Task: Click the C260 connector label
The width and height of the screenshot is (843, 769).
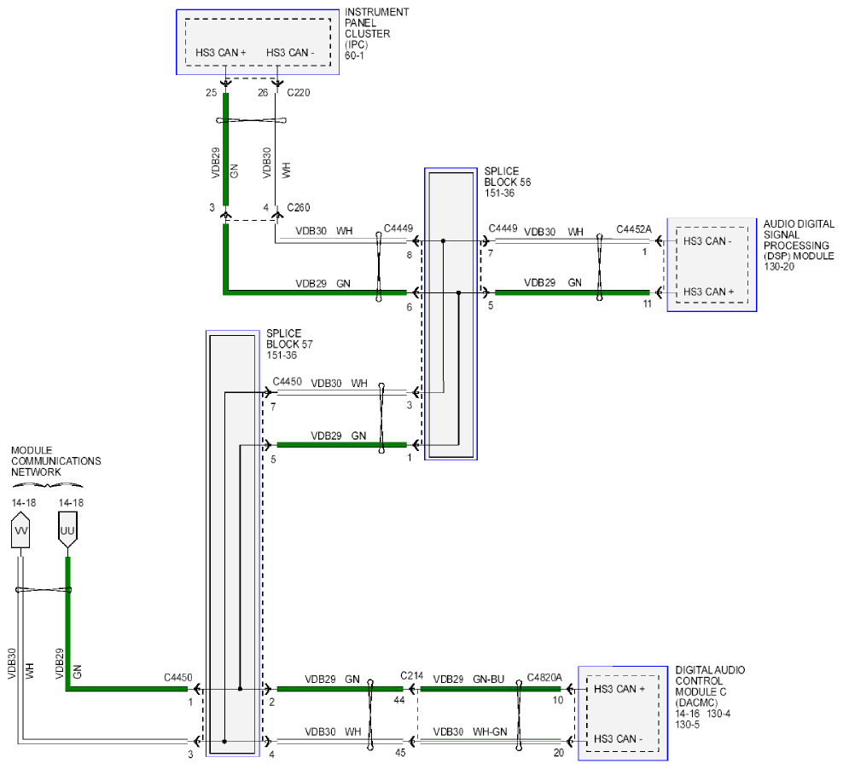Action: pyautogui.click(x=299, y=208)
